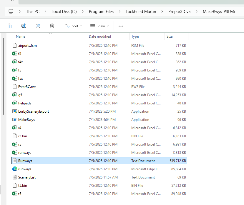Click the 14,253 KB size value
This screenshot has height=205, width=244.
(179, 95)
